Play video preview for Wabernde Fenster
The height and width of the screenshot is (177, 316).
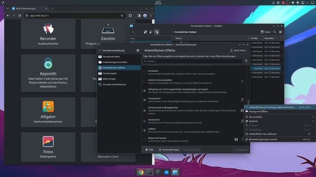(x=236, y=140)
